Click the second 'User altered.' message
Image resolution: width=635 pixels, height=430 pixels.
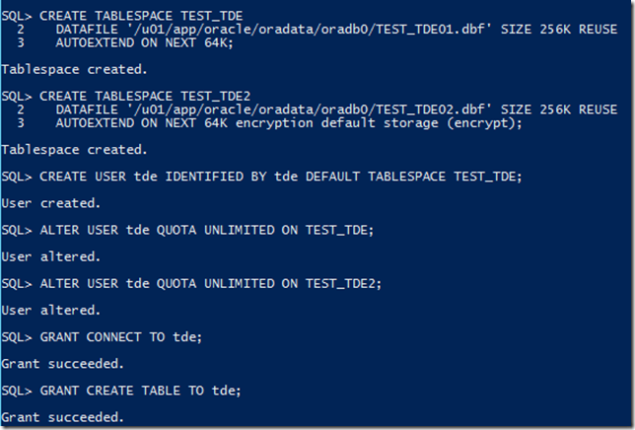[x=51, y=311]
